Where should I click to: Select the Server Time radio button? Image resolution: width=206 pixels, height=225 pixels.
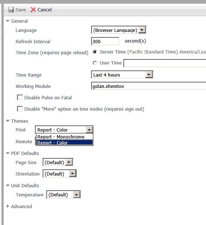pyautogui.click(x=95, y=52)
